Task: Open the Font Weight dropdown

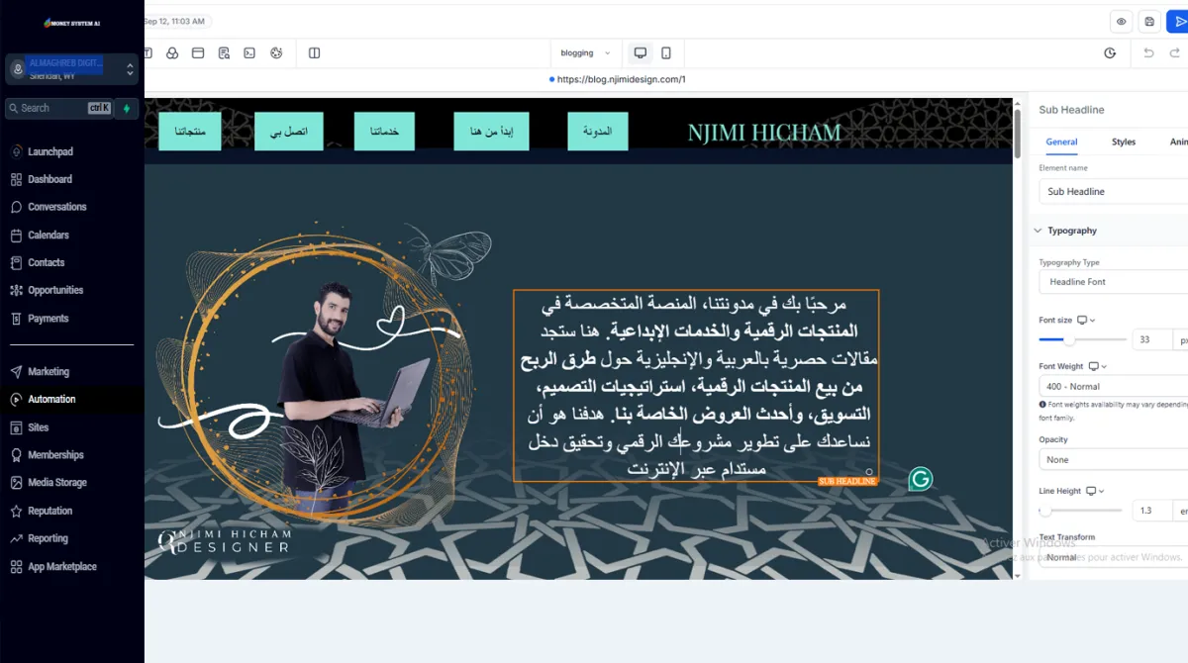Action: 1114,386
